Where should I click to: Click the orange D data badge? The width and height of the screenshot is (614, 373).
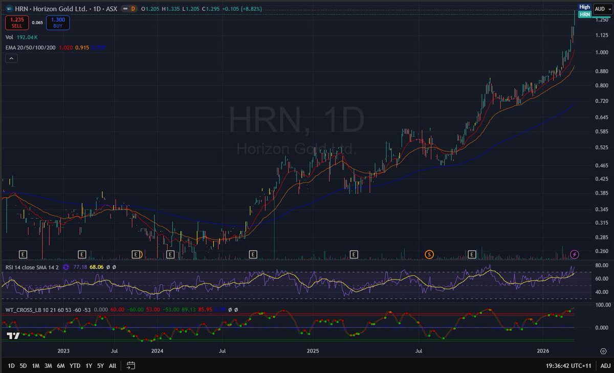pos(133,9)
